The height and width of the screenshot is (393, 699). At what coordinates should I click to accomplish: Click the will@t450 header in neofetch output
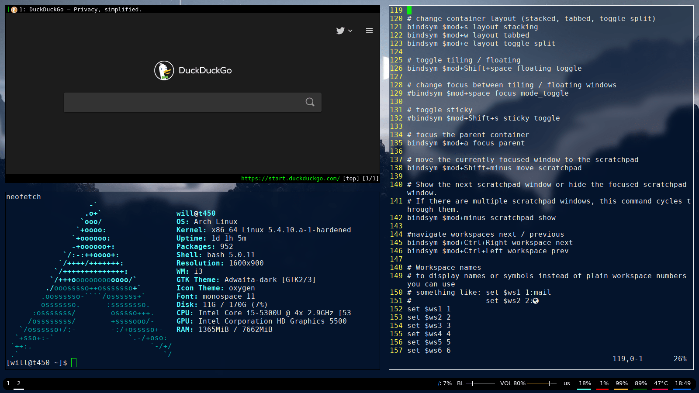pyautogui.click(x=196, y=214)
